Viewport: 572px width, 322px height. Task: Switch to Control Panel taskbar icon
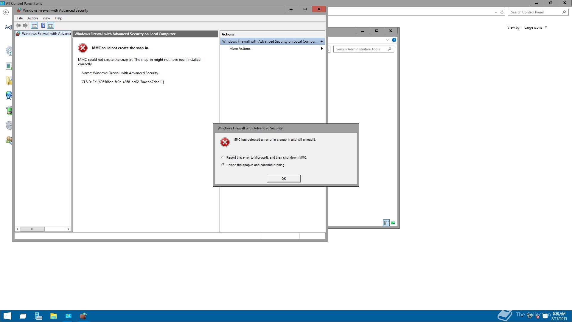[69, 316]
